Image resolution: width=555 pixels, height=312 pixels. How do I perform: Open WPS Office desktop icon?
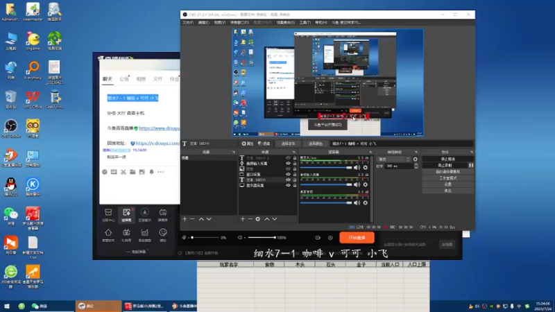tap(33, 99)
